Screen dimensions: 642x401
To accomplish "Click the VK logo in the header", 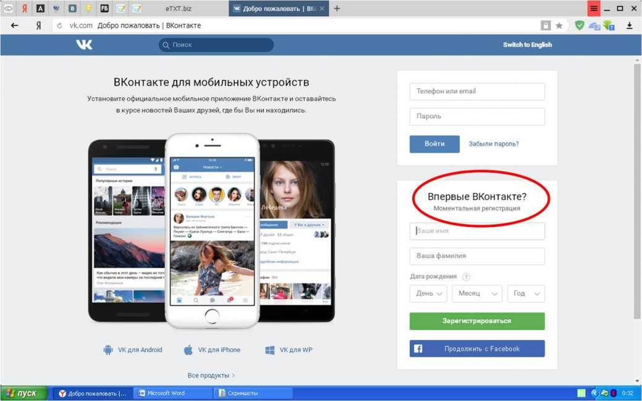I will coord(84,44).
